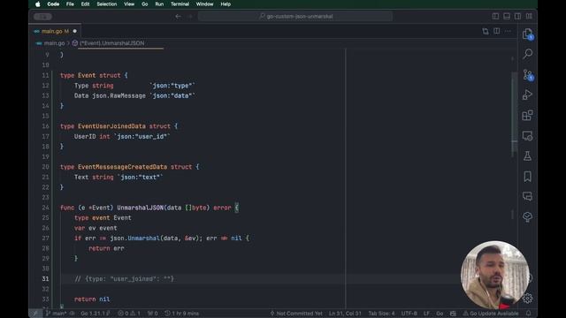
Task: Open the Run and Debug view
Action: pos(527,95)
